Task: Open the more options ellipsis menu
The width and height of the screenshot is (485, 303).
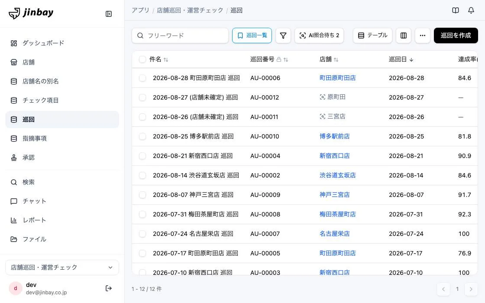Action: (x=423, y=35)
